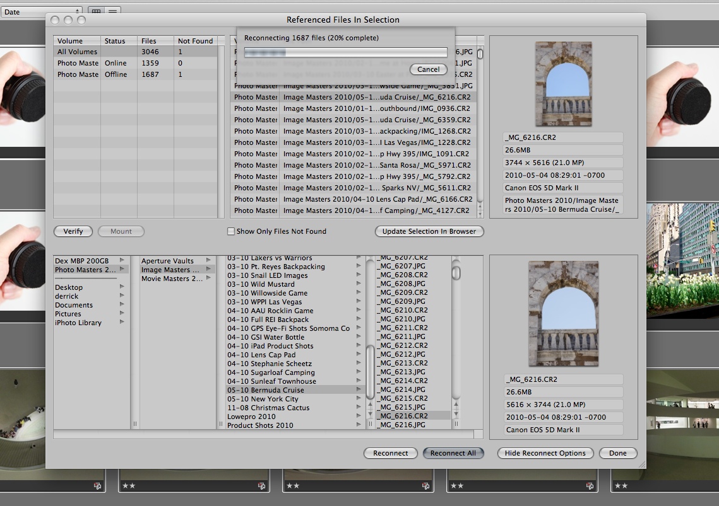Image resolution: width=719 pixels, height=506 pixels.
Task: Click Hide Reconnect Options button
Action: (x=545, y=453)
